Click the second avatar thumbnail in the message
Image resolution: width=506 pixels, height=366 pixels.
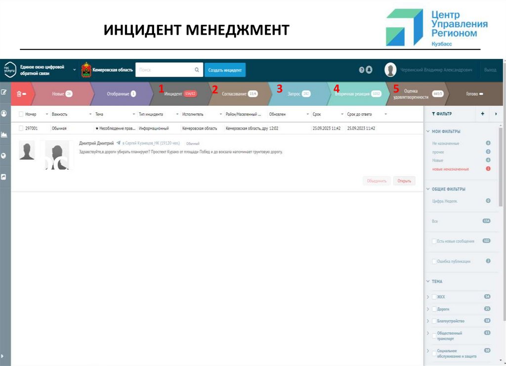point(57,155)
